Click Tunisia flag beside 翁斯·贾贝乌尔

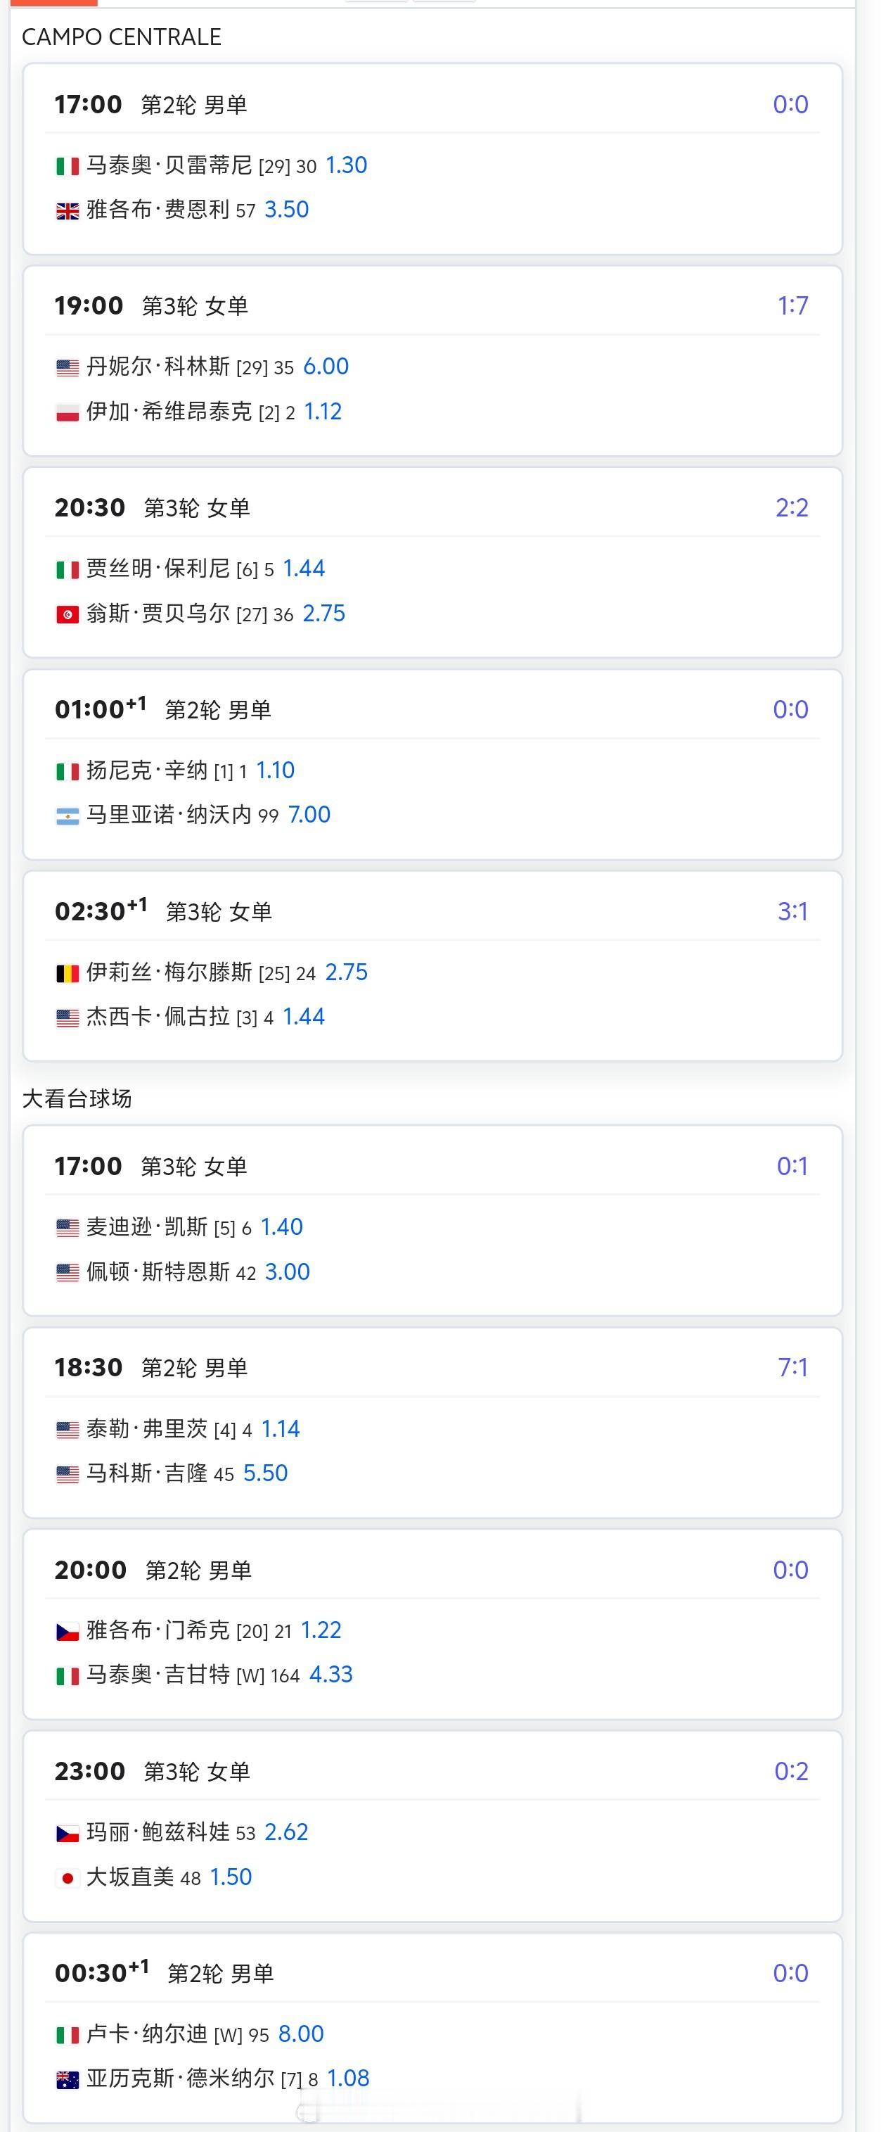[x=67, y=614]
